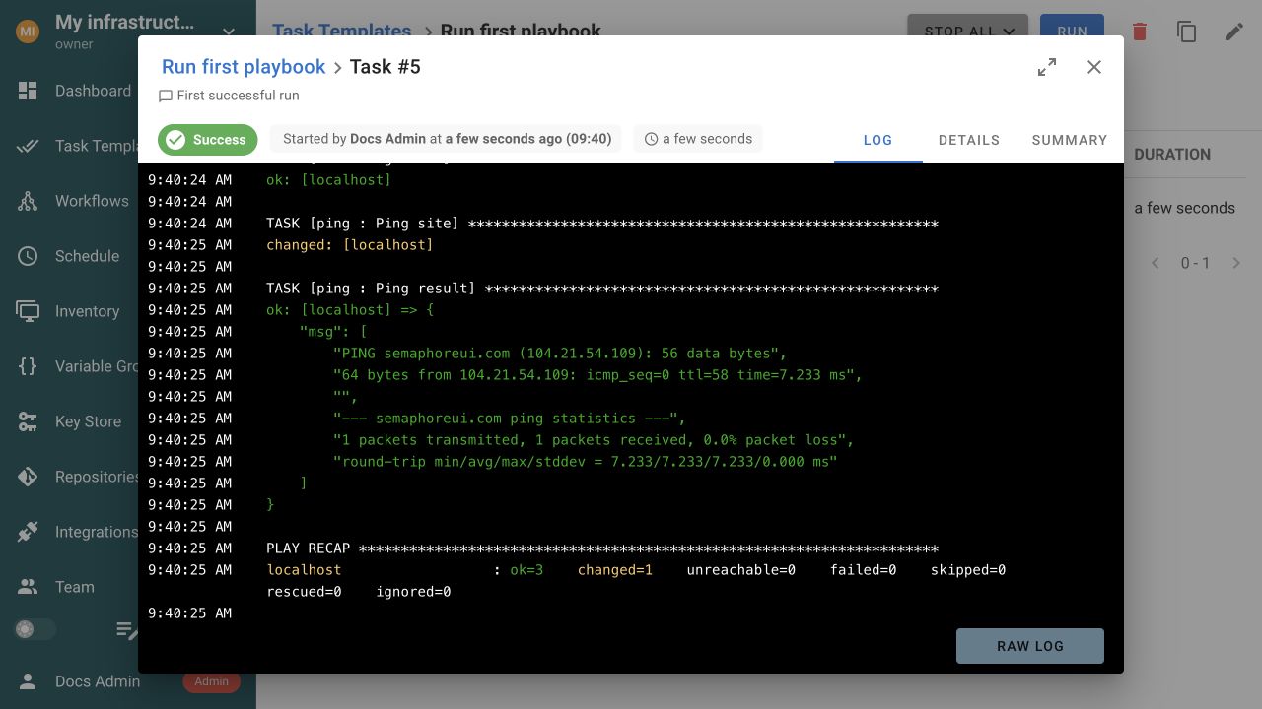Click the 'PING semaphoreui.com' log line
This screenshot has width=1262, height=709.
pyautogui.click(x=560, y=354)
